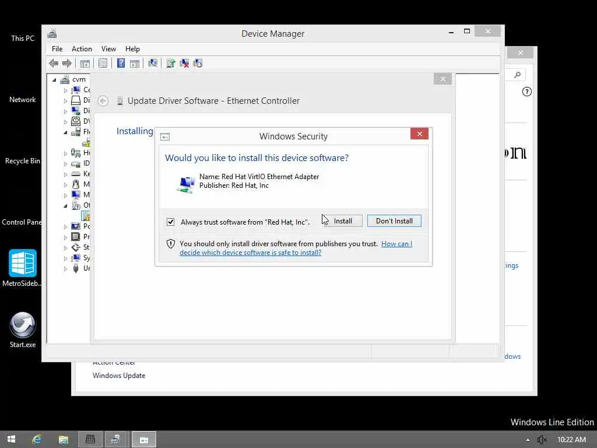Open the Start.exe desktop shortcut
The width and height of the screenshot is (597, 448).
pos(23,330)
